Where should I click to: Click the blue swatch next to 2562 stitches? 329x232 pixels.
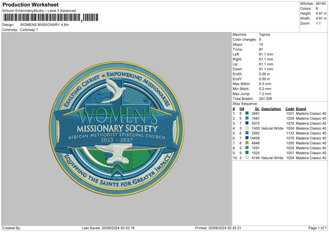point(247,133)
